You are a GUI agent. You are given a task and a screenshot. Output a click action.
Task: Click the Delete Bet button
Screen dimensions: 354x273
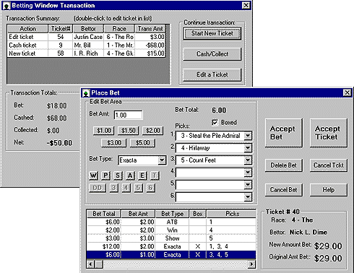pos(284,165)
